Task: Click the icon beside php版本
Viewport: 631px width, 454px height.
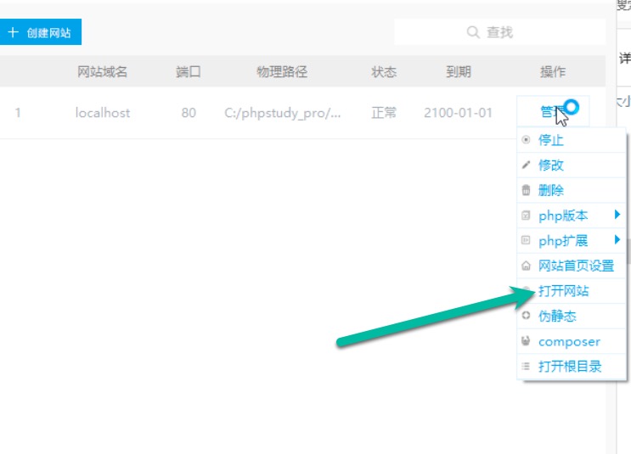Action: tap(526, 216)
